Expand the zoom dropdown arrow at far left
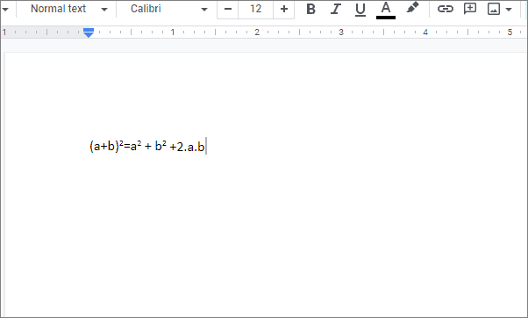This screenshot has width=528, height=318. click(x=5, y=10)
